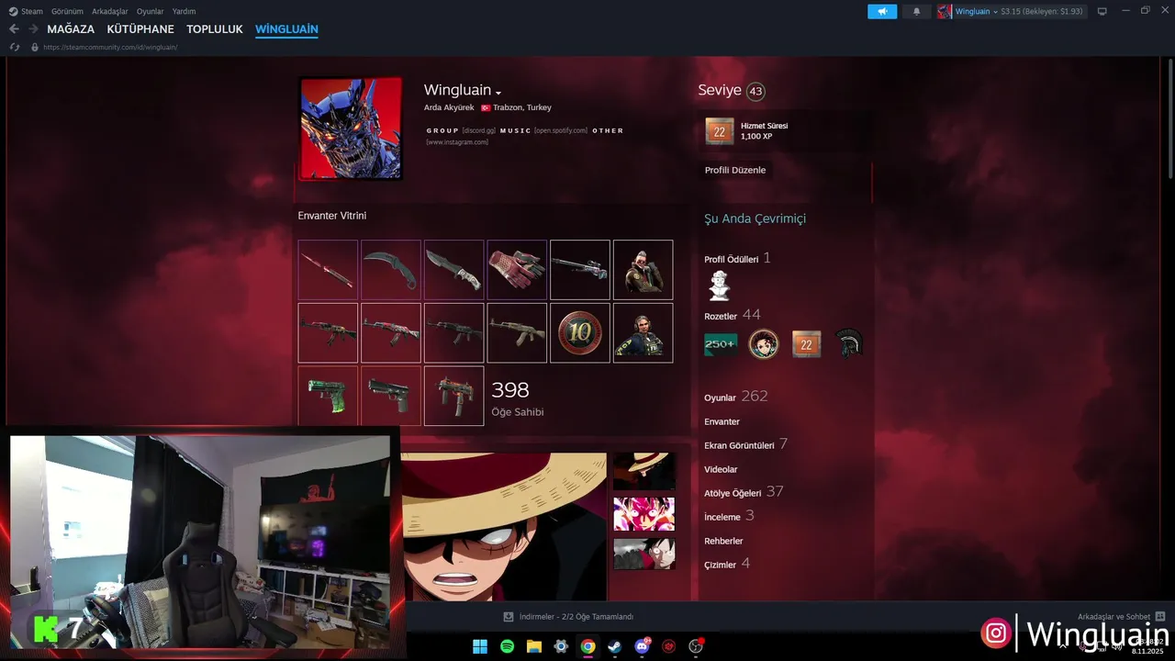Open the Yardım menu

[184, 11]
